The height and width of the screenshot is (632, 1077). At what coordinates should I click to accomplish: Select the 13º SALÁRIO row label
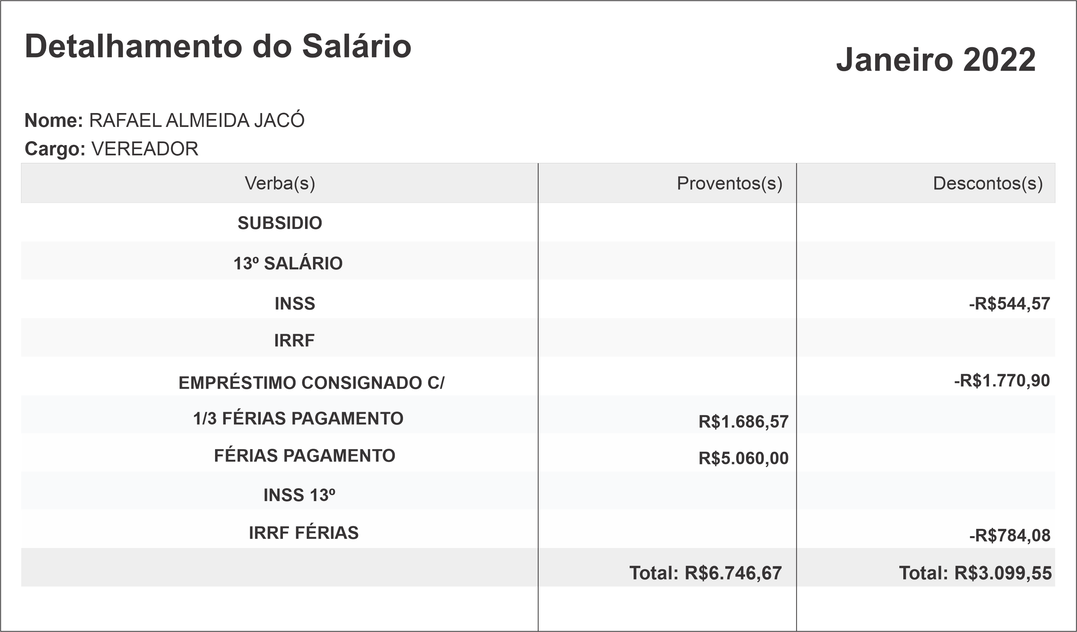coord(288,263)
